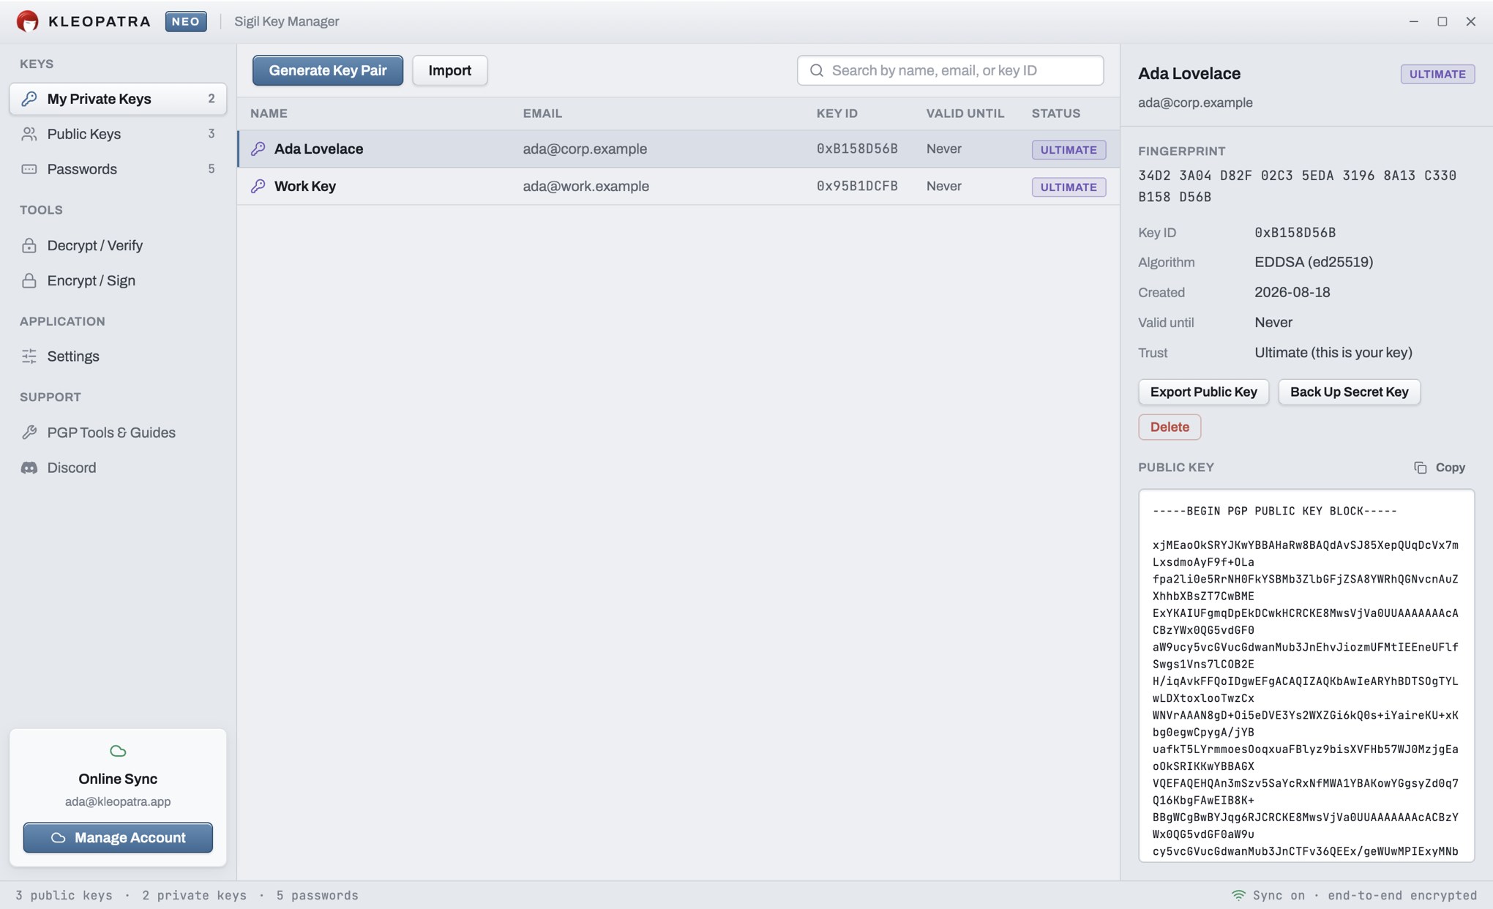Click the wifi sync icon in status bar

click(x=1238, y=895)
